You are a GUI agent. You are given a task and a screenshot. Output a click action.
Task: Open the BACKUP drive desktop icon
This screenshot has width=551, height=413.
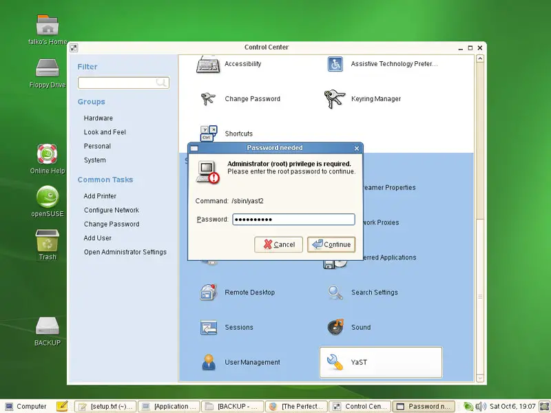48,326
